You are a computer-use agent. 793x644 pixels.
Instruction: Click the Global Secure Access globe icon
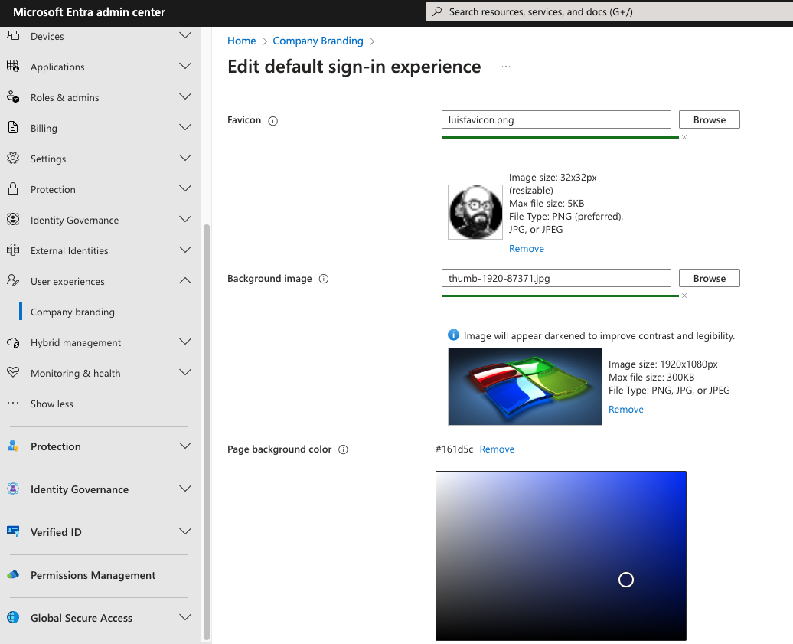(13, 618)
